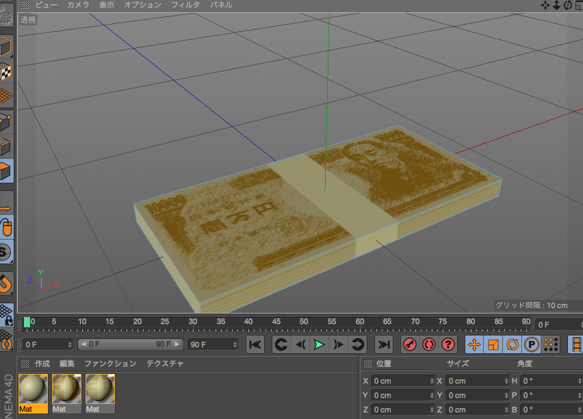
Task: Jump to previous keyframe
Action: (x=281, y=344)
